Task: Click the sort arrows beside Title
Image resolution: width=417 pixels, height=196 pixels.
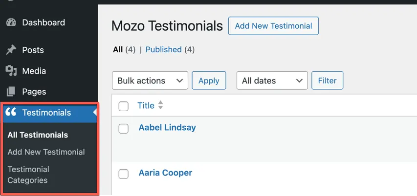Action: click(160, 105)
